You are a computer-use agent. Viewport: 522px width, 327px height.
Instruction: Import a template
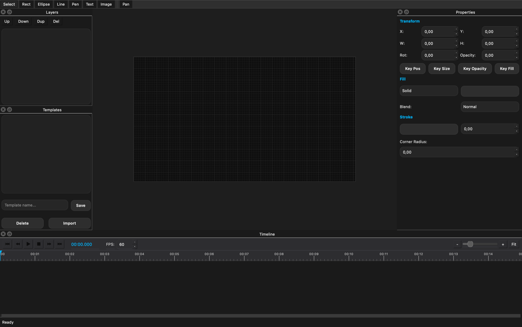click(69, 223)
